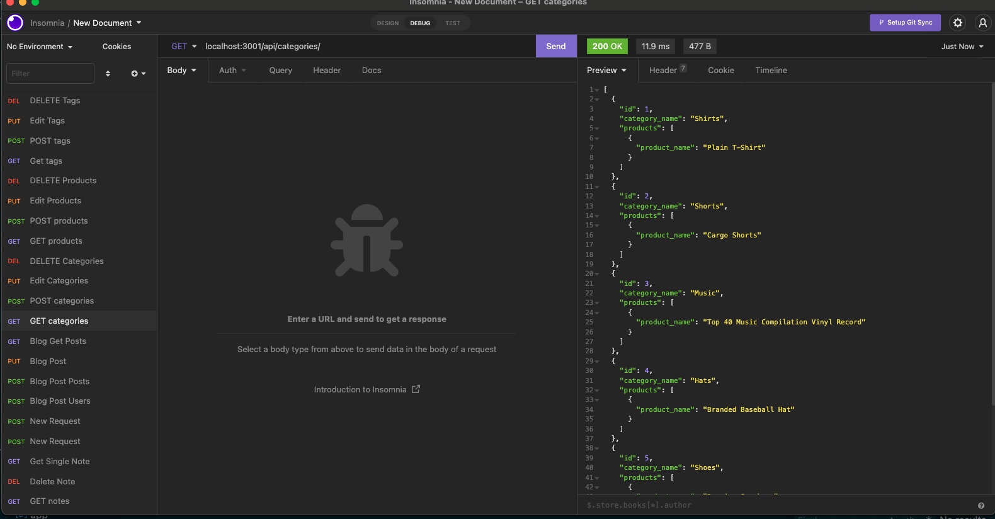Click the URL field localhost:3001/api/categories/
Screen dimensions: 995x519
point(368,47)
